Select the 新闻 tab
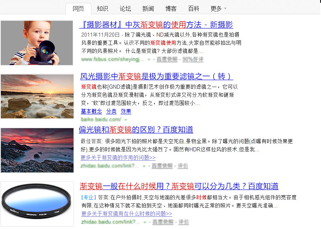Image resolution: width=321 pixels, height=229 pixels. tap(148, 9)
